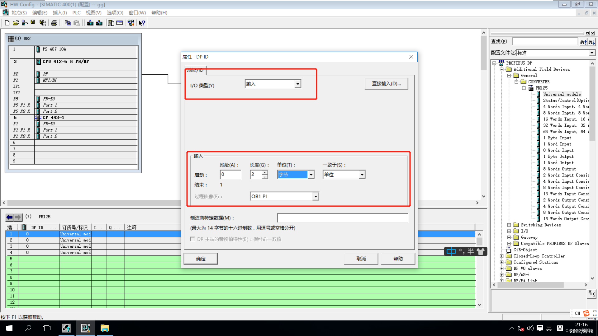Expand the Switching Devices folder
The image size is (598, 336).
[x=509, y=225]
